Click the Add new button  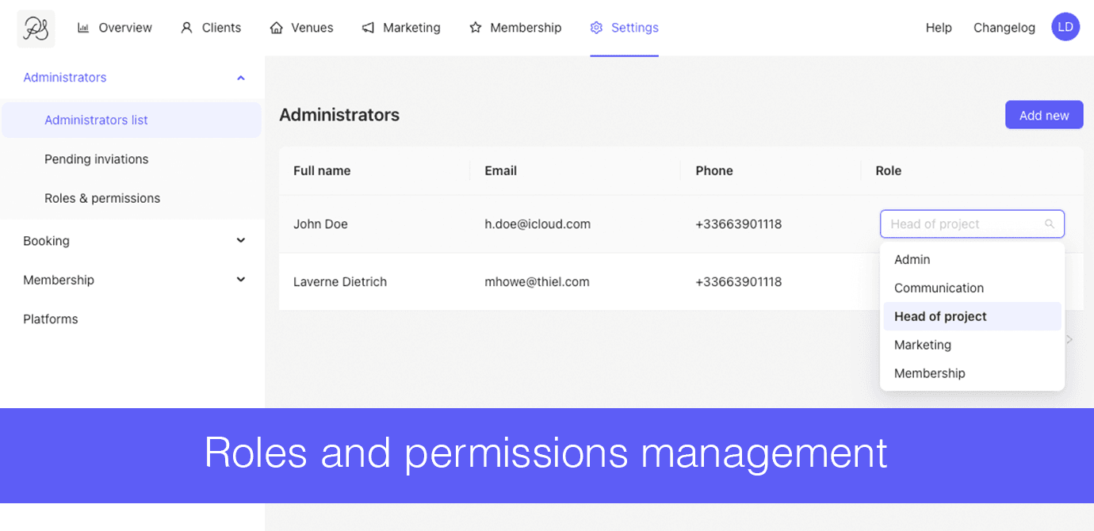pyautogui.click(x=1044, y=115)
